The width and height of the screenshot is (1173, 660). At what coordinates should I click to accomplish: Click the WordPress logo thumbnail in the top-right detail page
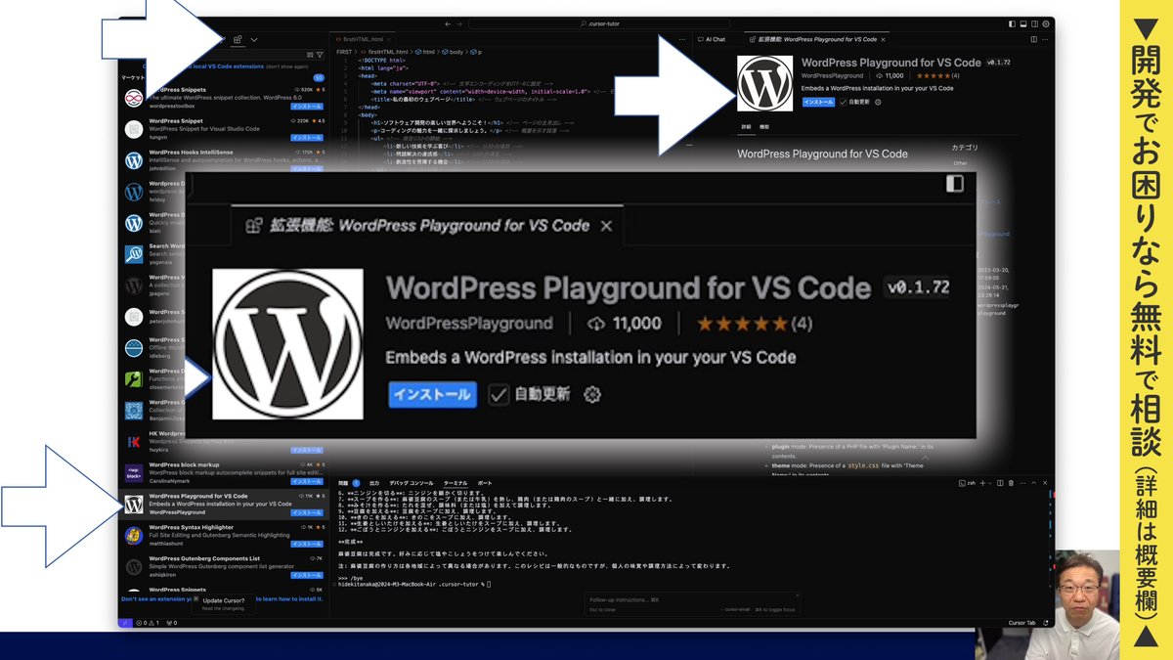point(765,83)
